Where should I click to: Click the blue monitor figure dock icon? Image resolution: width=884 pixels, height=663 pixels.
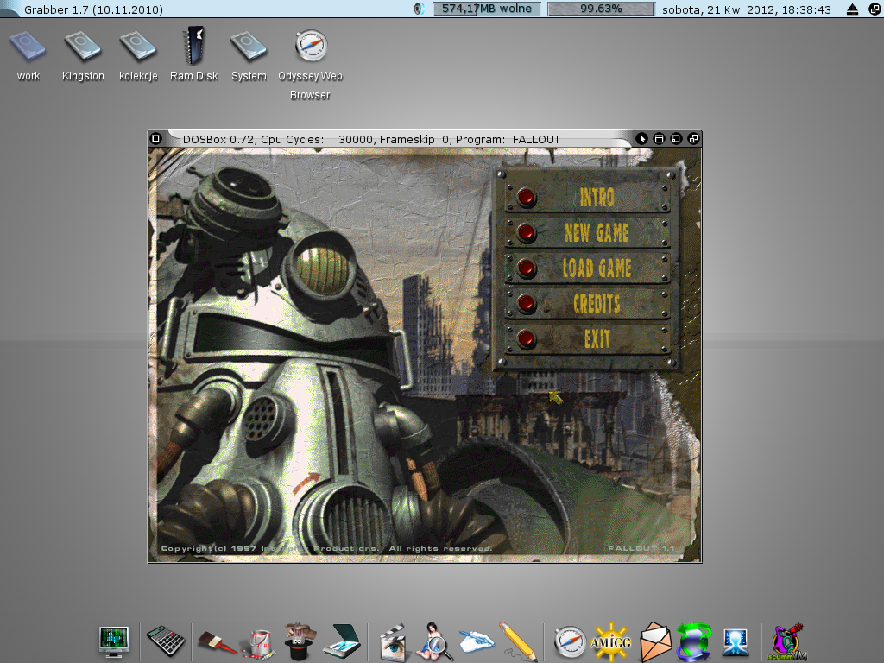(x=736, y=642)
